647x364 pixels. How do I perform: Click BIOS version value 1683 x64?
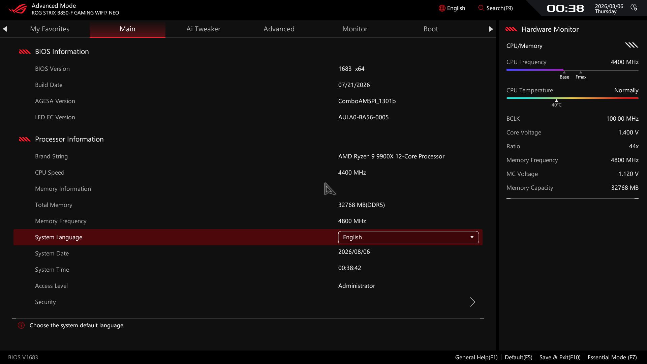(x=351, y=69)
